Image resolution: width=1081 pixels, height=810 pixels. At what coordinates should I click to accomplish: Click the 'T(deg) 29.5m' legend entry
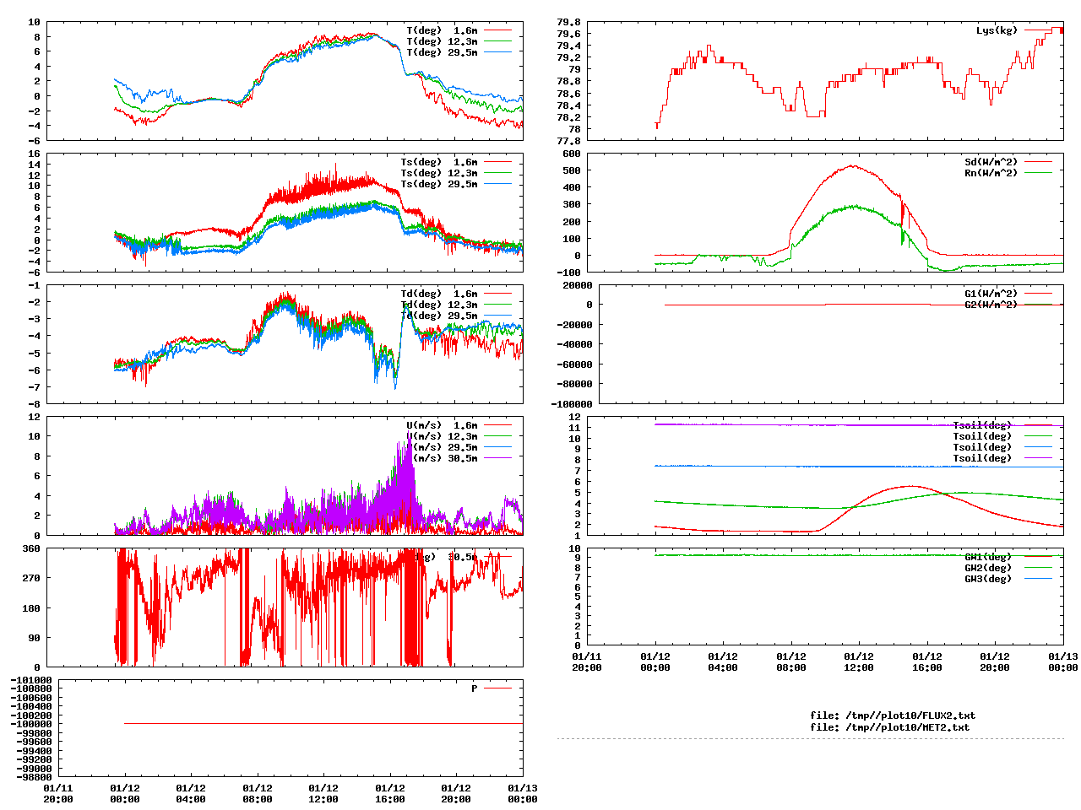pos(442,52)
